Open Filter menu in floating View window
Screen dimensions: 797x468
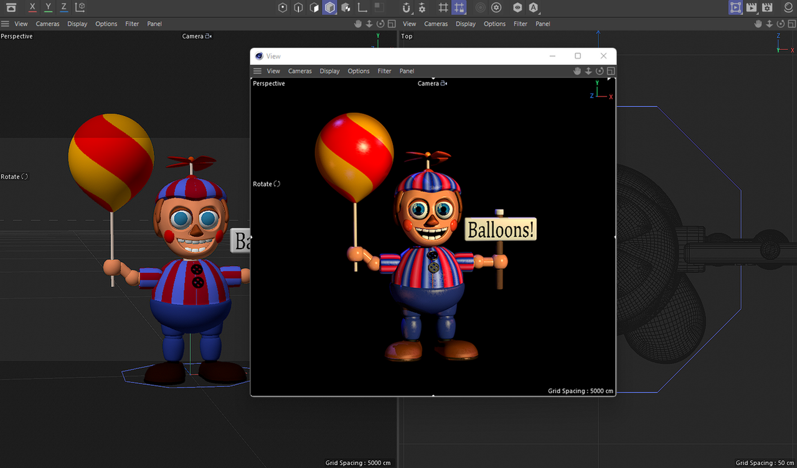pyautogui.click(x=384, y=71)
